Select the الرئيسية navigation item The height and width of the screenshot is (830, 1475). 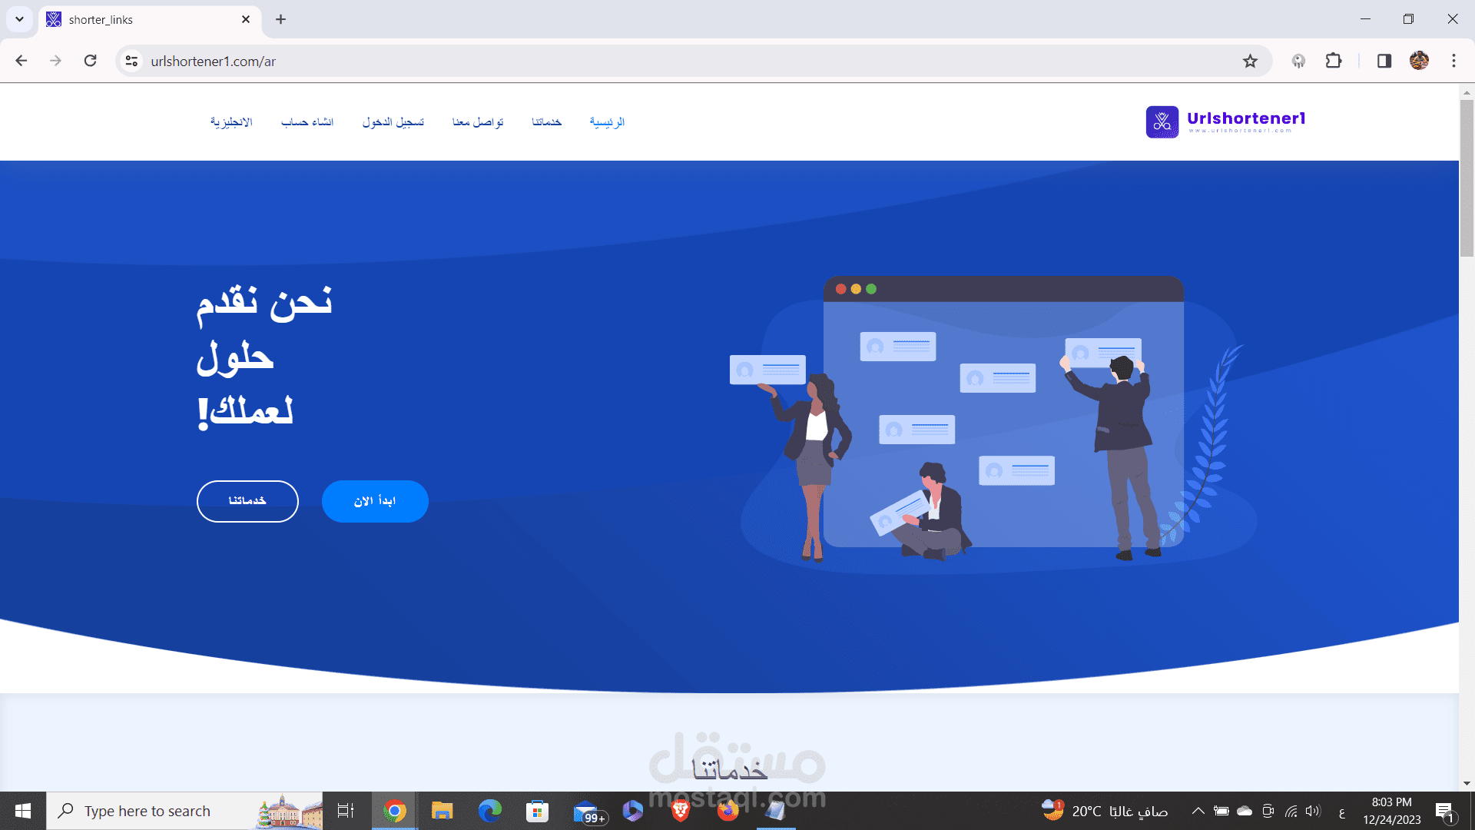(x=607, y=121)
